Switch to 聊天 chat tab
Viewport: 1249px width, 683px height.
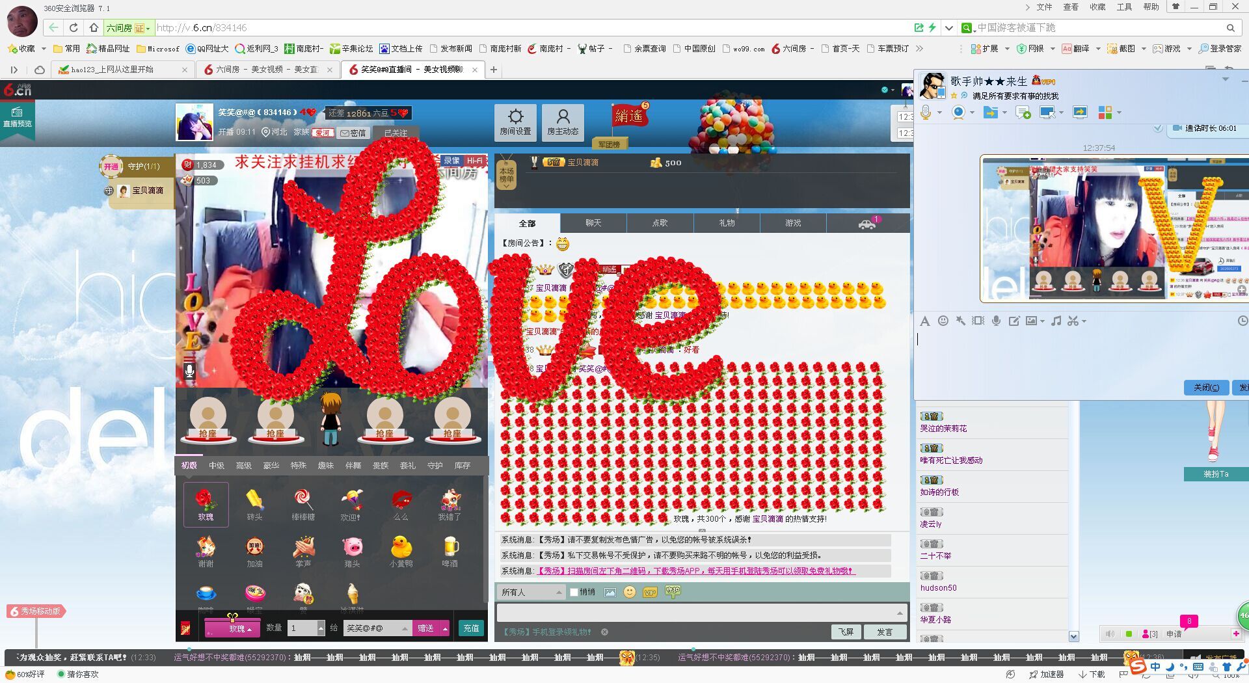[593, 223]
